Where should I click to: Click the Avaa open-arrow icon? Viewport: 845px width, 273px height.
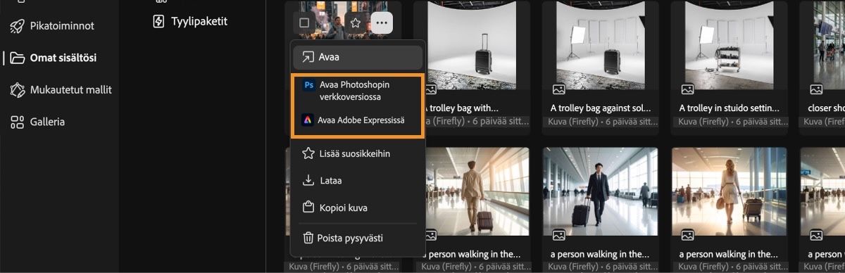[308, 57]
